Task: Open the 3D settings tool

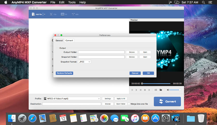Action: [x=64, y=14]
